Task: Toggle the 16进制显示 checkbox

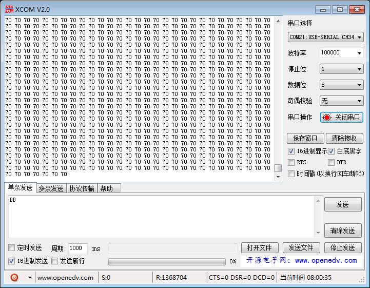Action: pyautogui.click(x=291, y=151)
